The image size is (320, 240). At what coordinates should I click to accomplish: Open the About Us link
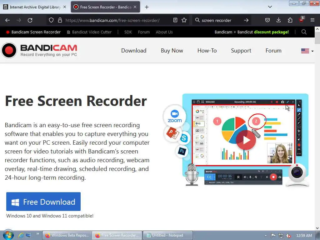coord(164,32)
